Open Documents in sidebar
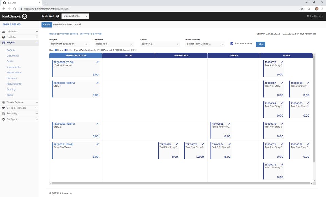Screen dimensions: 326x197 13,56
